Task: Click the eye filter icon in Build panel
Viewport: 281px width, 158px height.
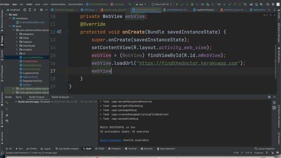Action: pyautogui.click(x=7, y=121)
